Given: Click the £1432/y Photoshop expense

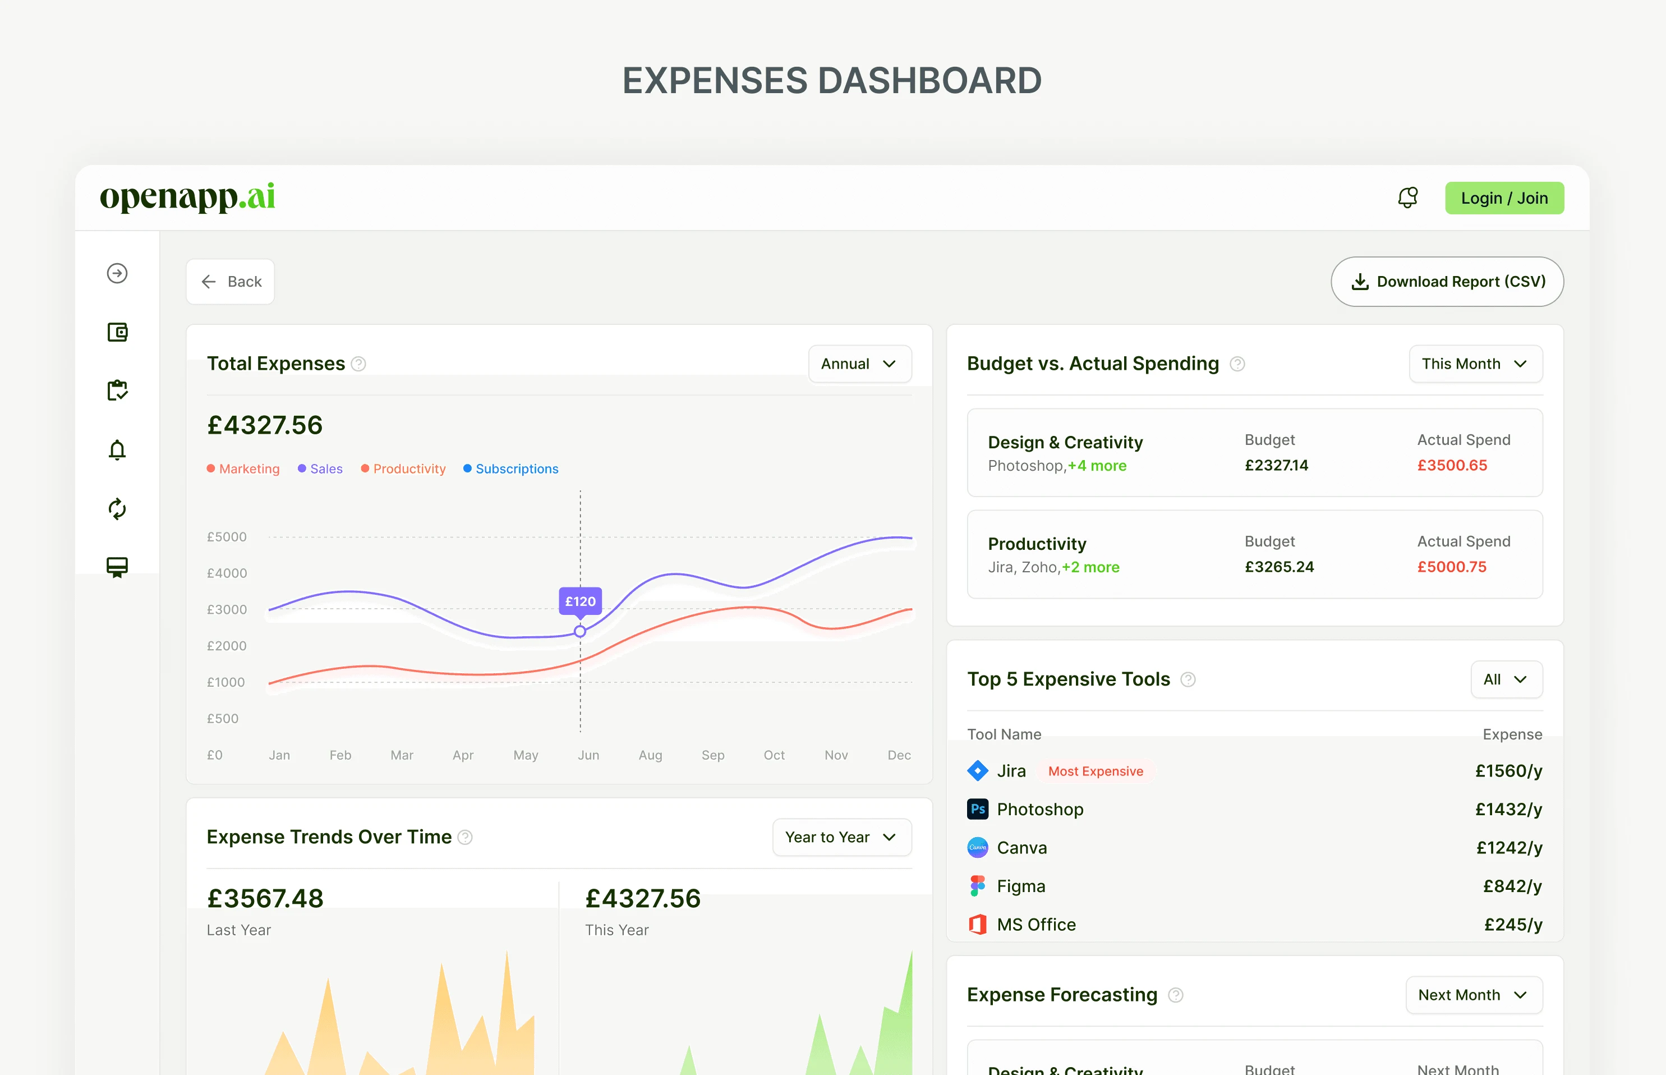Looking at the screenshot, I should point(1508,809).
